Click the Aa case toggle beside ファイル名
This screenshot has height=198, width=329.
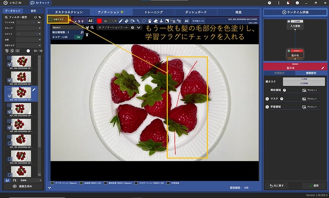(39, 22)
